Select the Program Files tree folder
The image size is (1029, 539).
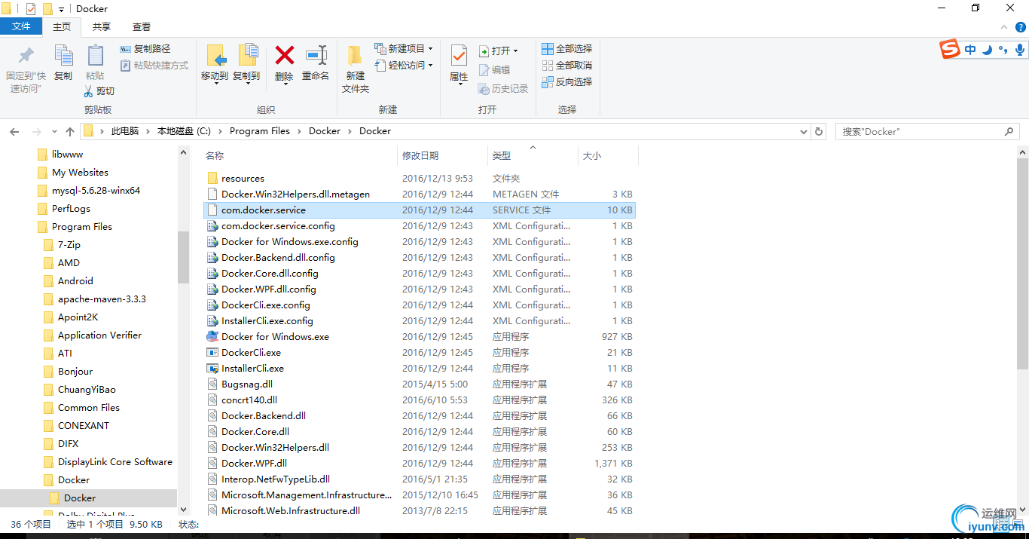pyautogui.click(x=82, y=227)
